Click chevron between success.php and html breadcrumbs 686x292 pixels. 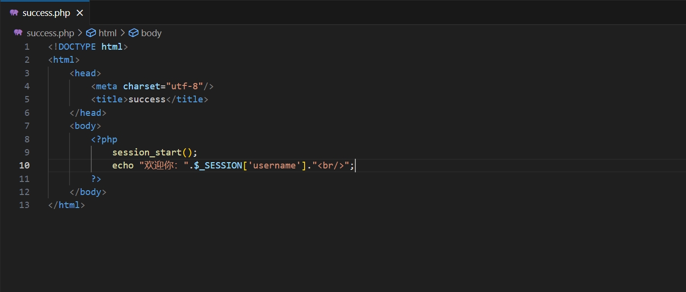point(80,33)
